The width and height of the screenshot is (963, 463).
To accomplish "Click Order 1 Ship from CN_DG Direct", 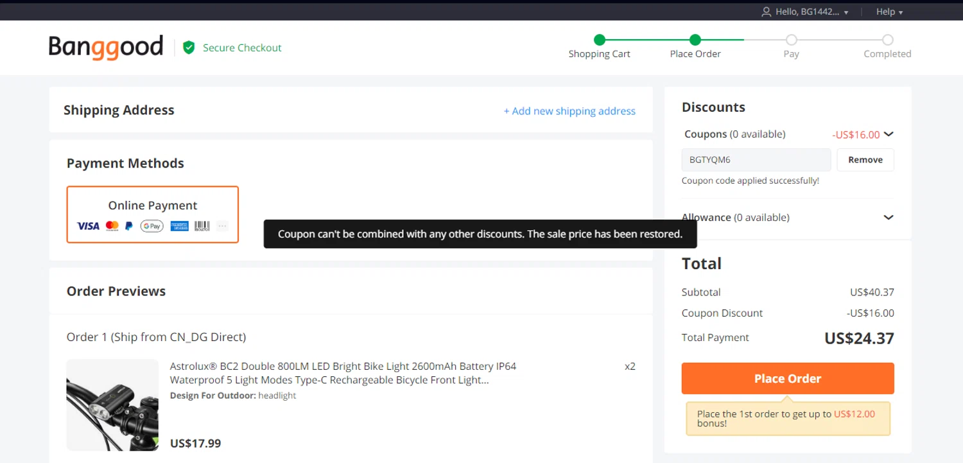I will (x=156, y=336).
